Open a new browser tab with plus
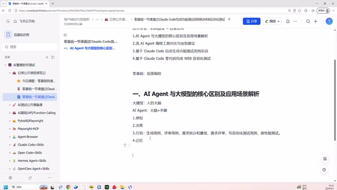337x190 pixels. click(x=53, y=4)
